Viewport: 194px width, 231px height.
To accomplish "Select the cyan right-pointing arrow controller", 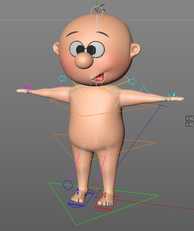I will [x=133, y=81].
